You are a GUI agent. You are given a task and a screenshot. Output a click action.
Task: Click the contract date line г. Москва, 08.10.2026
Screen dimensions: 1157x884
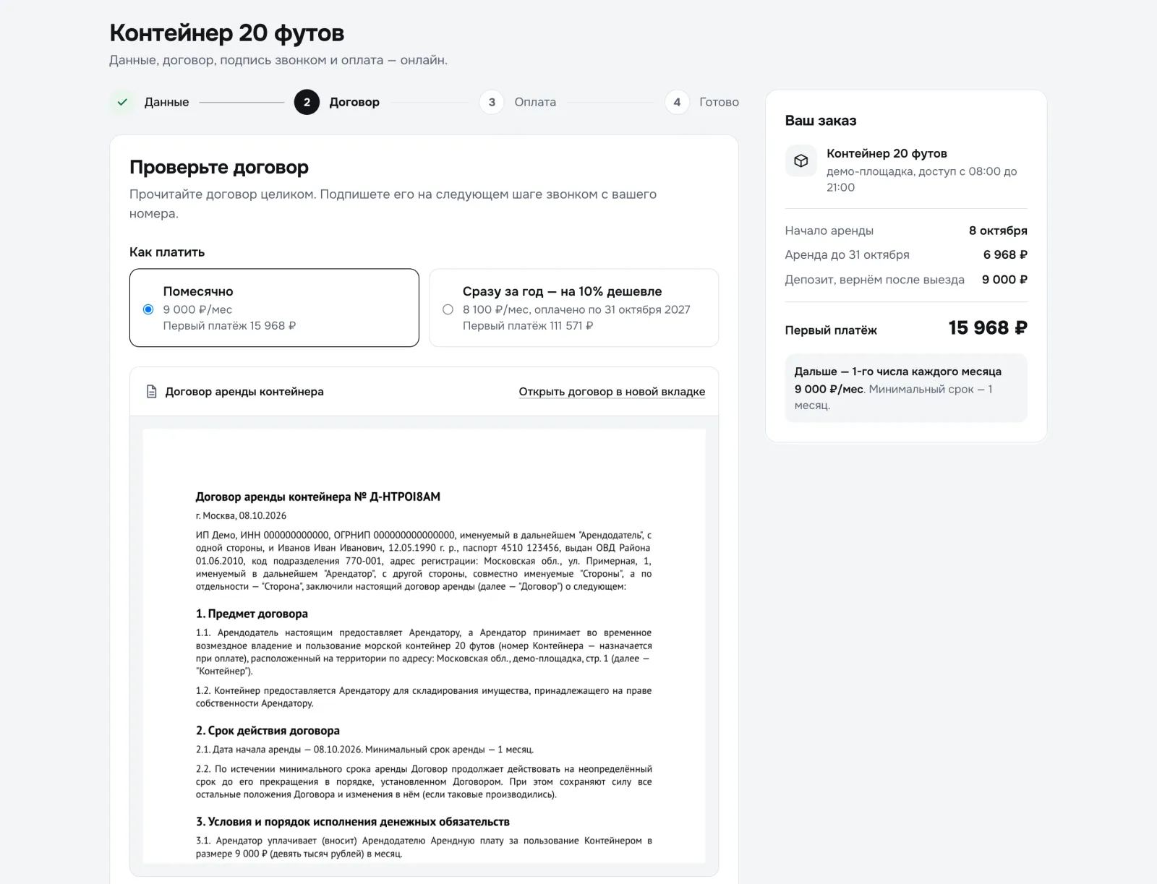[x=241, y=516]
